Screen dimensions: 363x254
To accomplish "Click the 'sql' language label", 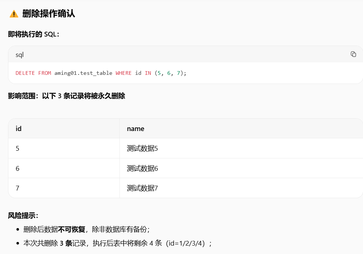I will coord(19,55).
